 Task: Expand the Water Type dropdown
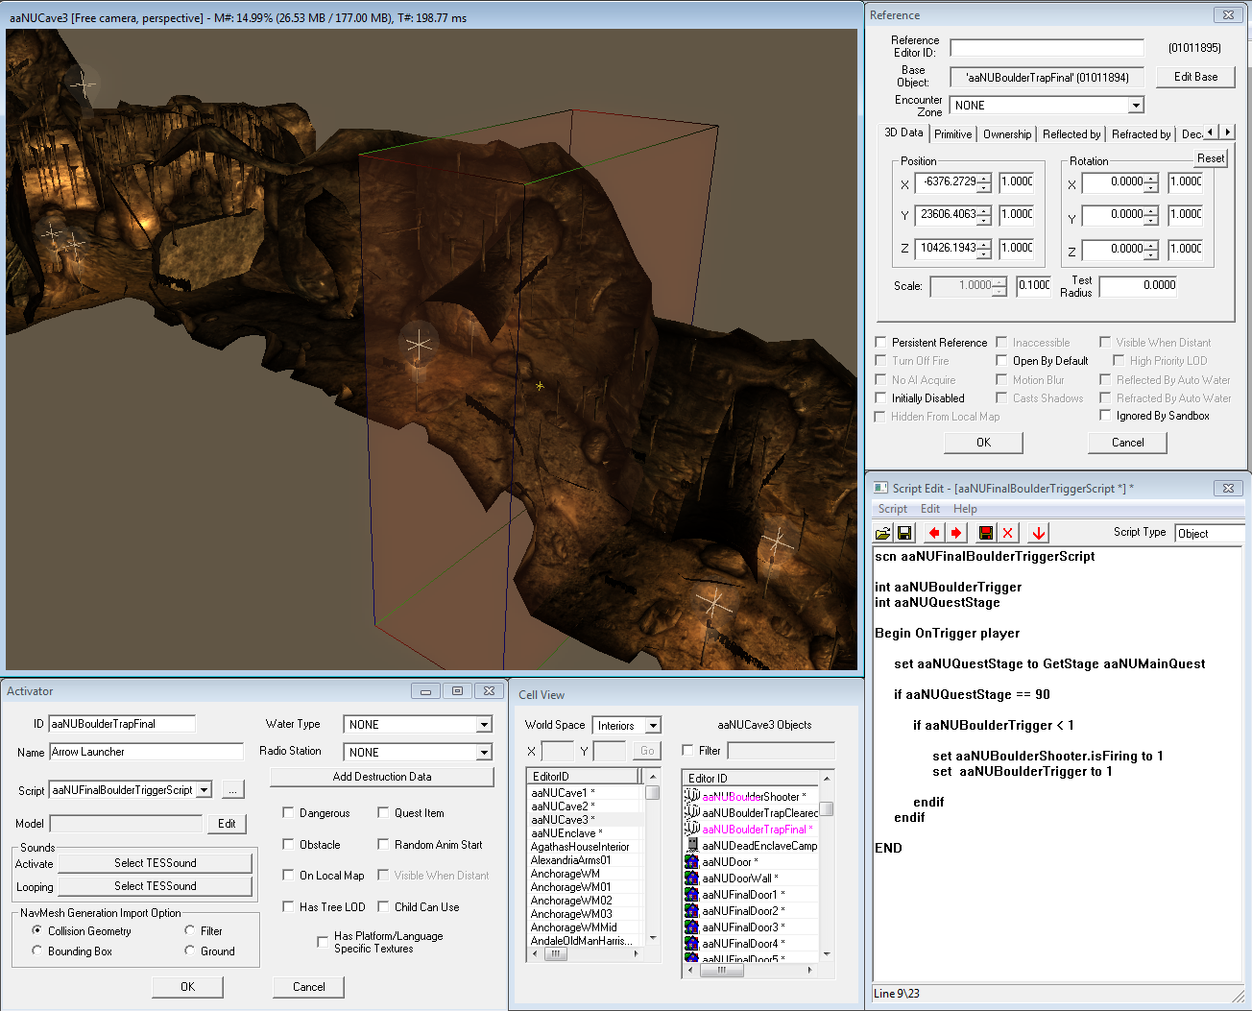pyautogui.click(x=484, y=725)
